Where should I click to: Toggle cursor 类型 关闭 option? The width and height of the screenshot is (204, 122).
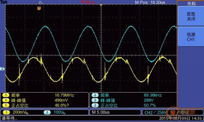pyautogui.click(x=191, y=16)
